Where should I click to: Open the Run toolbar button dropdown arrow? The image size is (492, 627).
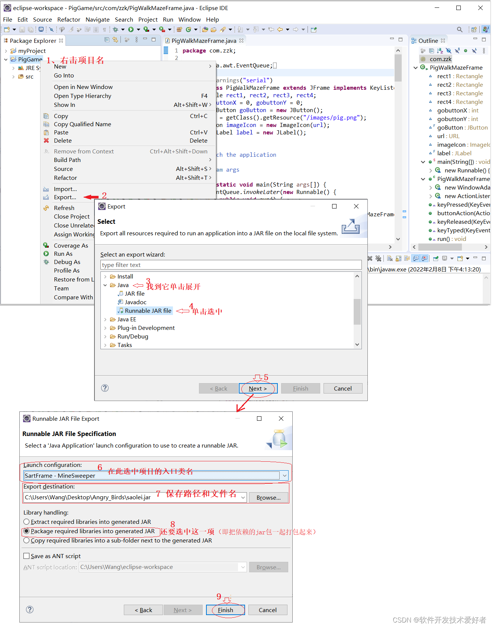coord(138,29)
